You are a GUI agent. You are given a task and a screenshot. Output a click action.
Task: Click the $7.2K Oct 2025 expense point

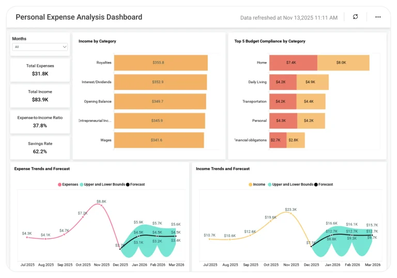[83, 217]
